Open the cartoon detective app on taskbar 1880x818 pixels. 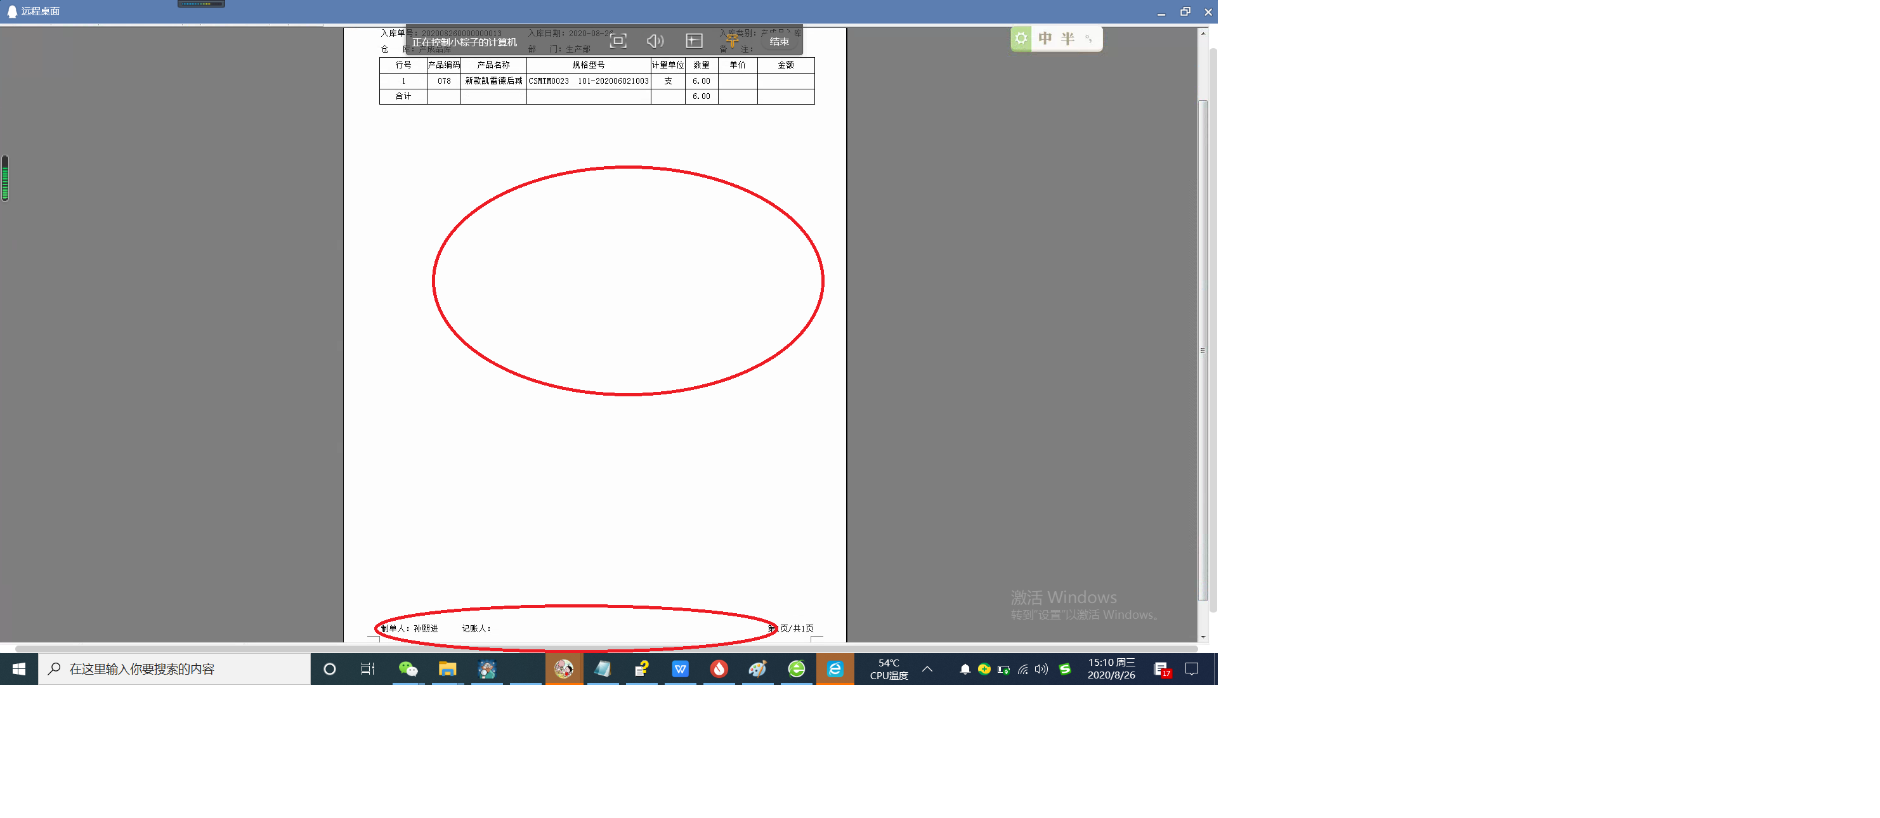[x=486, y=668]
